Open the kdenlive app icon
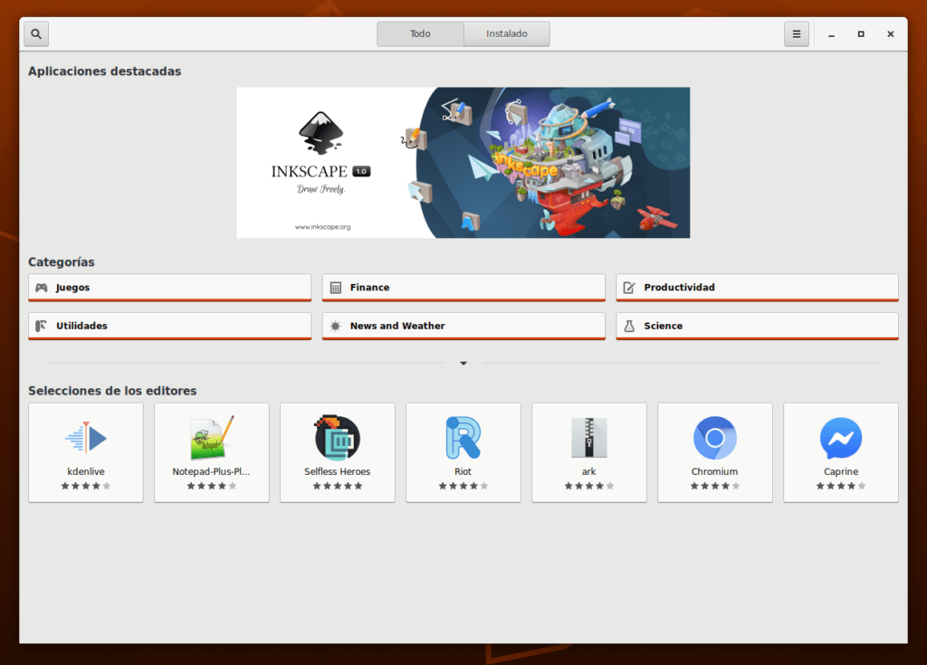Viewport: 927px width, 665px height. (86, 439)
